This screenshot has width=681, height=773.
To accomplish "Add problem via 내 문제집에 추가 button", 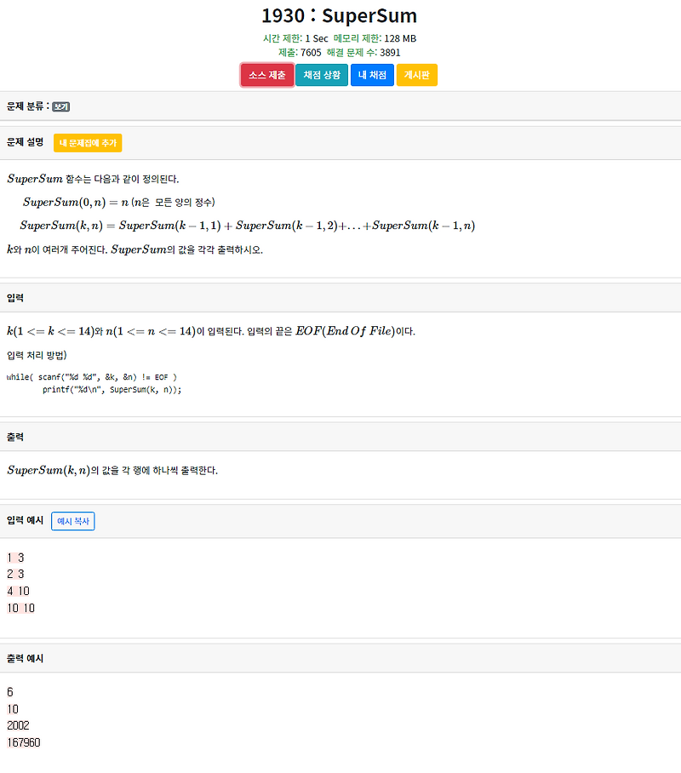I will pos(89,143).
